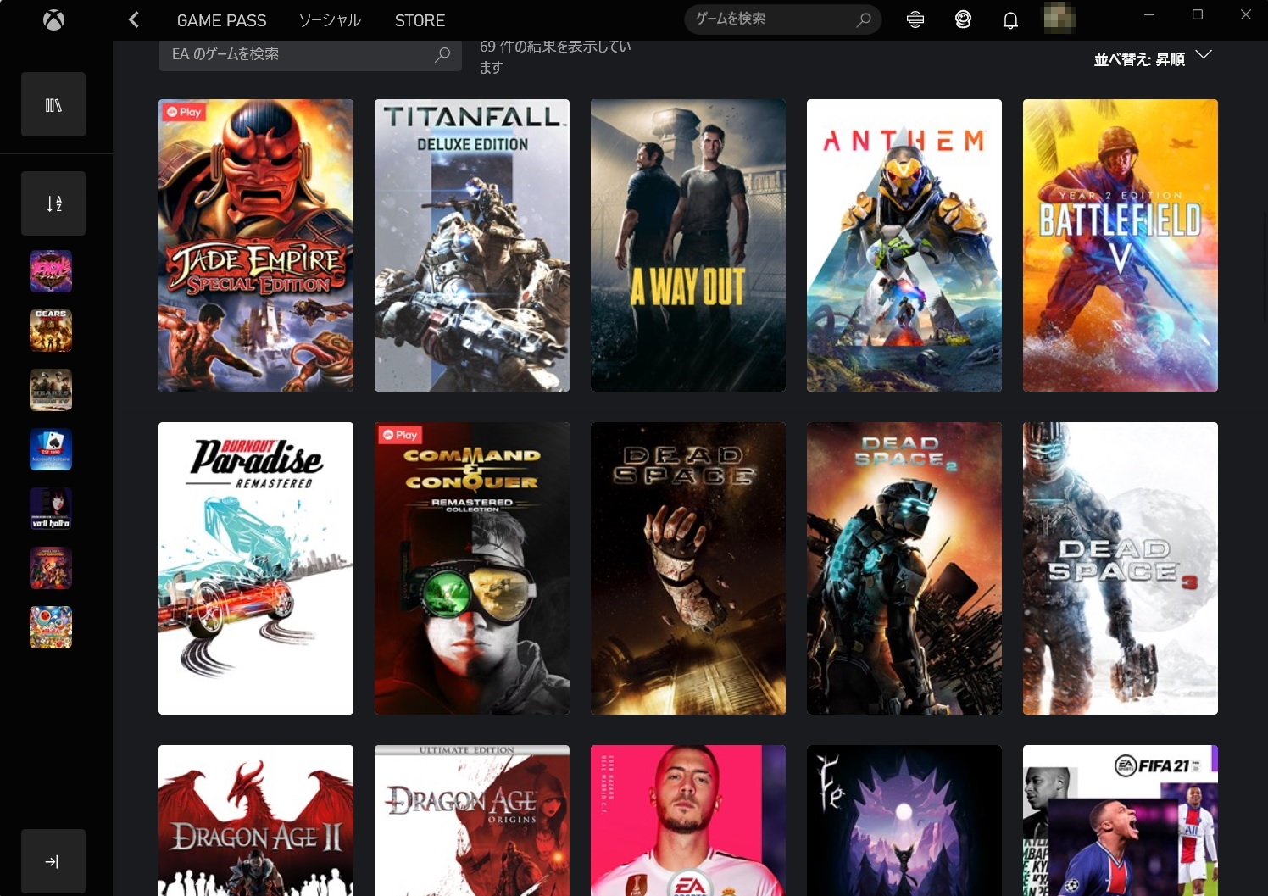Screen dimensions: 1268x896
Task: Open Dead Space 3 tile
Action: click(1121, 568)
